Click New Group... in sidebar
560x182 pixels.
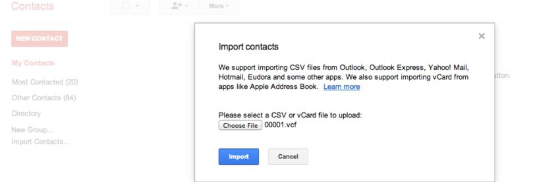(32, 130)
